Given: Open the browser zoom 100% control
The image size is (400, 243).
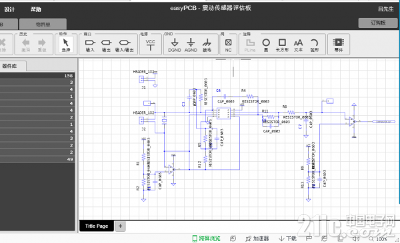Looking at the screenshot, I should 378,239.
